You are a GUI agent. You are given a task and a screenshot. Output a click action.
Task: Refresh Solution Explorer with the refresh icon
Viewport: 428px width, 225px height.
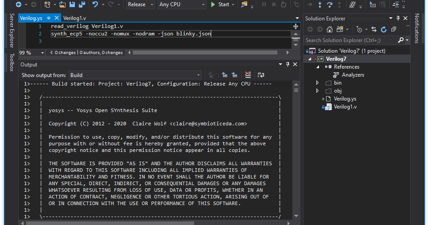pyautogui.click(x=384, y=29)
